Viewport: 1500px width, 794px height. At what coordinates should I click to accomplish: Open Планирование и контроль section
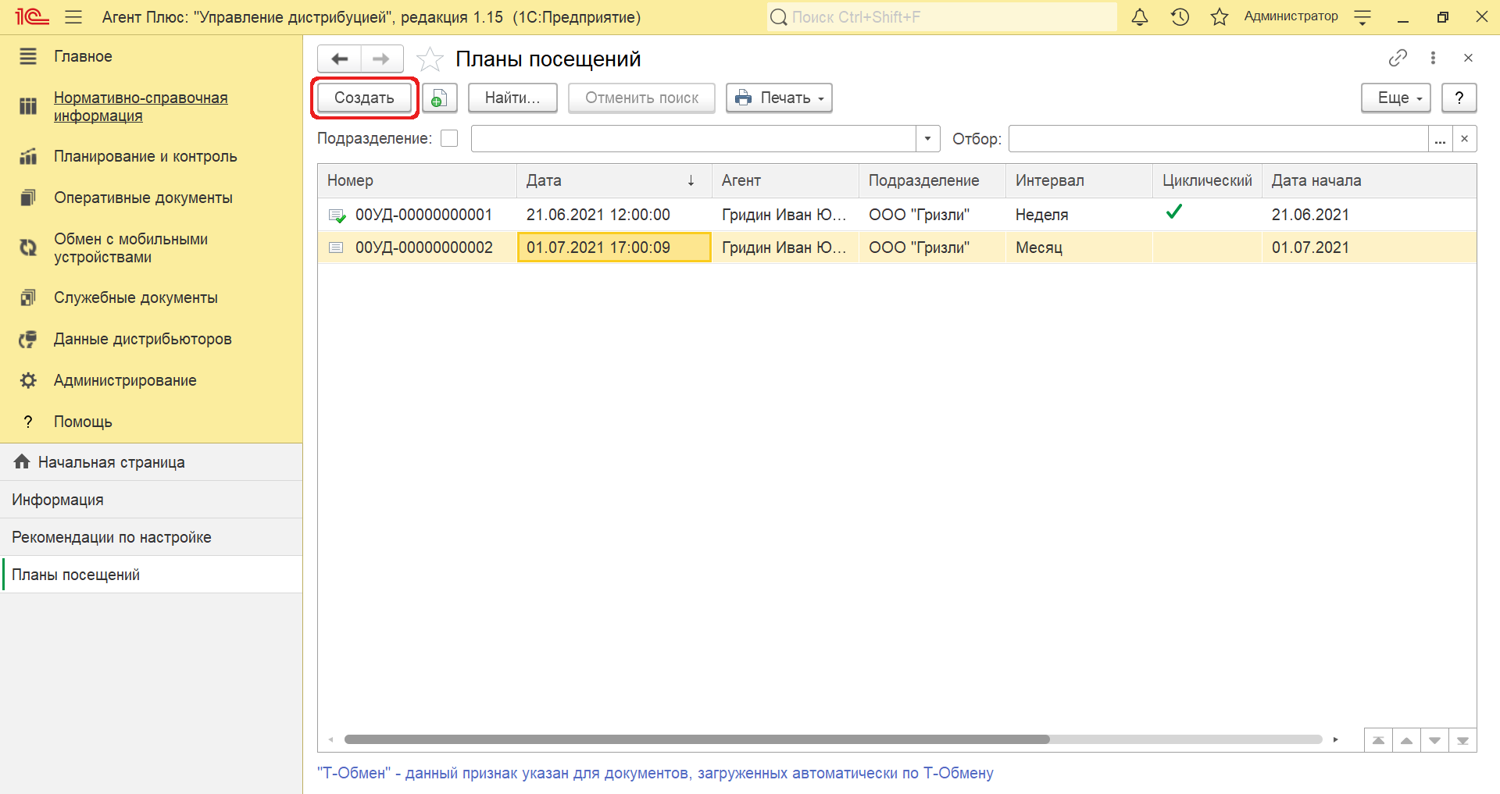pos(145,156)
